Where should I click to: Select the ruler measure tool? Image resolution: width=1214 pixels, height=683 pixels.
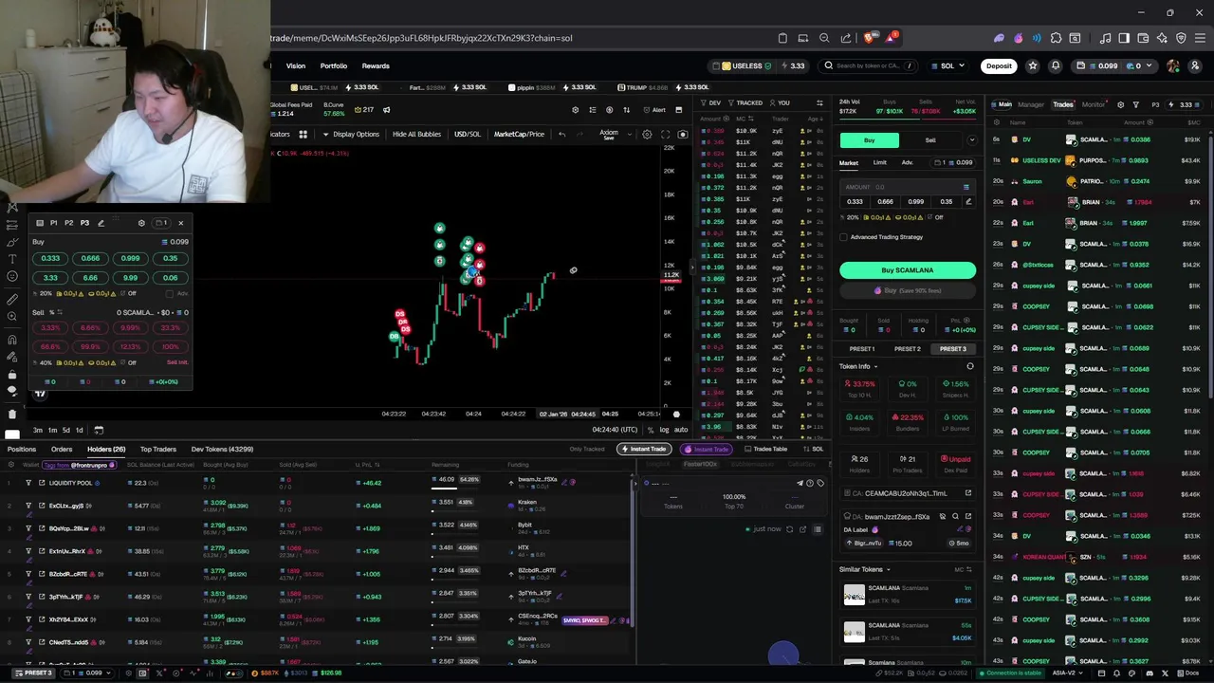click(11, 300)
